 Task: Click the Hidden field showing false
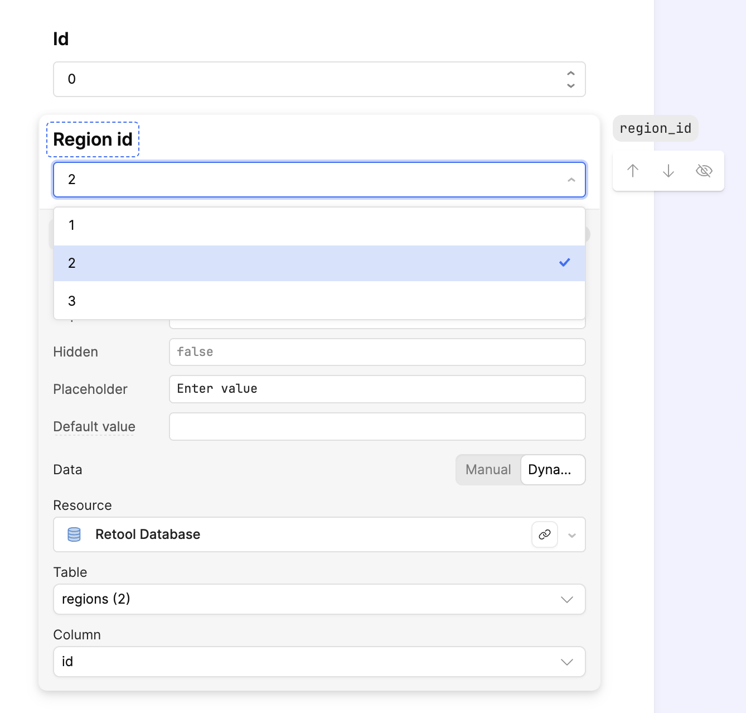click(x=377, y=352)
